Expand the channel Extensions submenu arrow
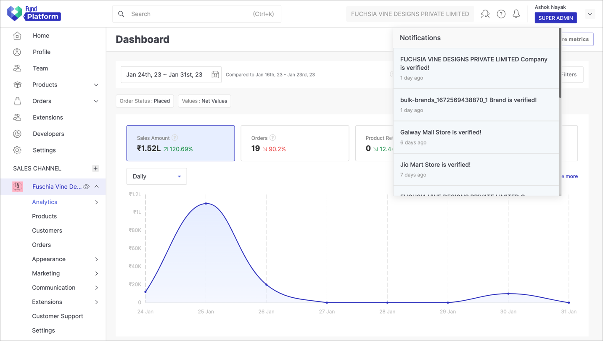Screen dimensions: 603x341 click(97, 302)
